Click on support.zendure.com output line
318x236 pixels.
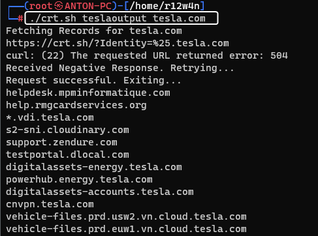tap(61, 142)
